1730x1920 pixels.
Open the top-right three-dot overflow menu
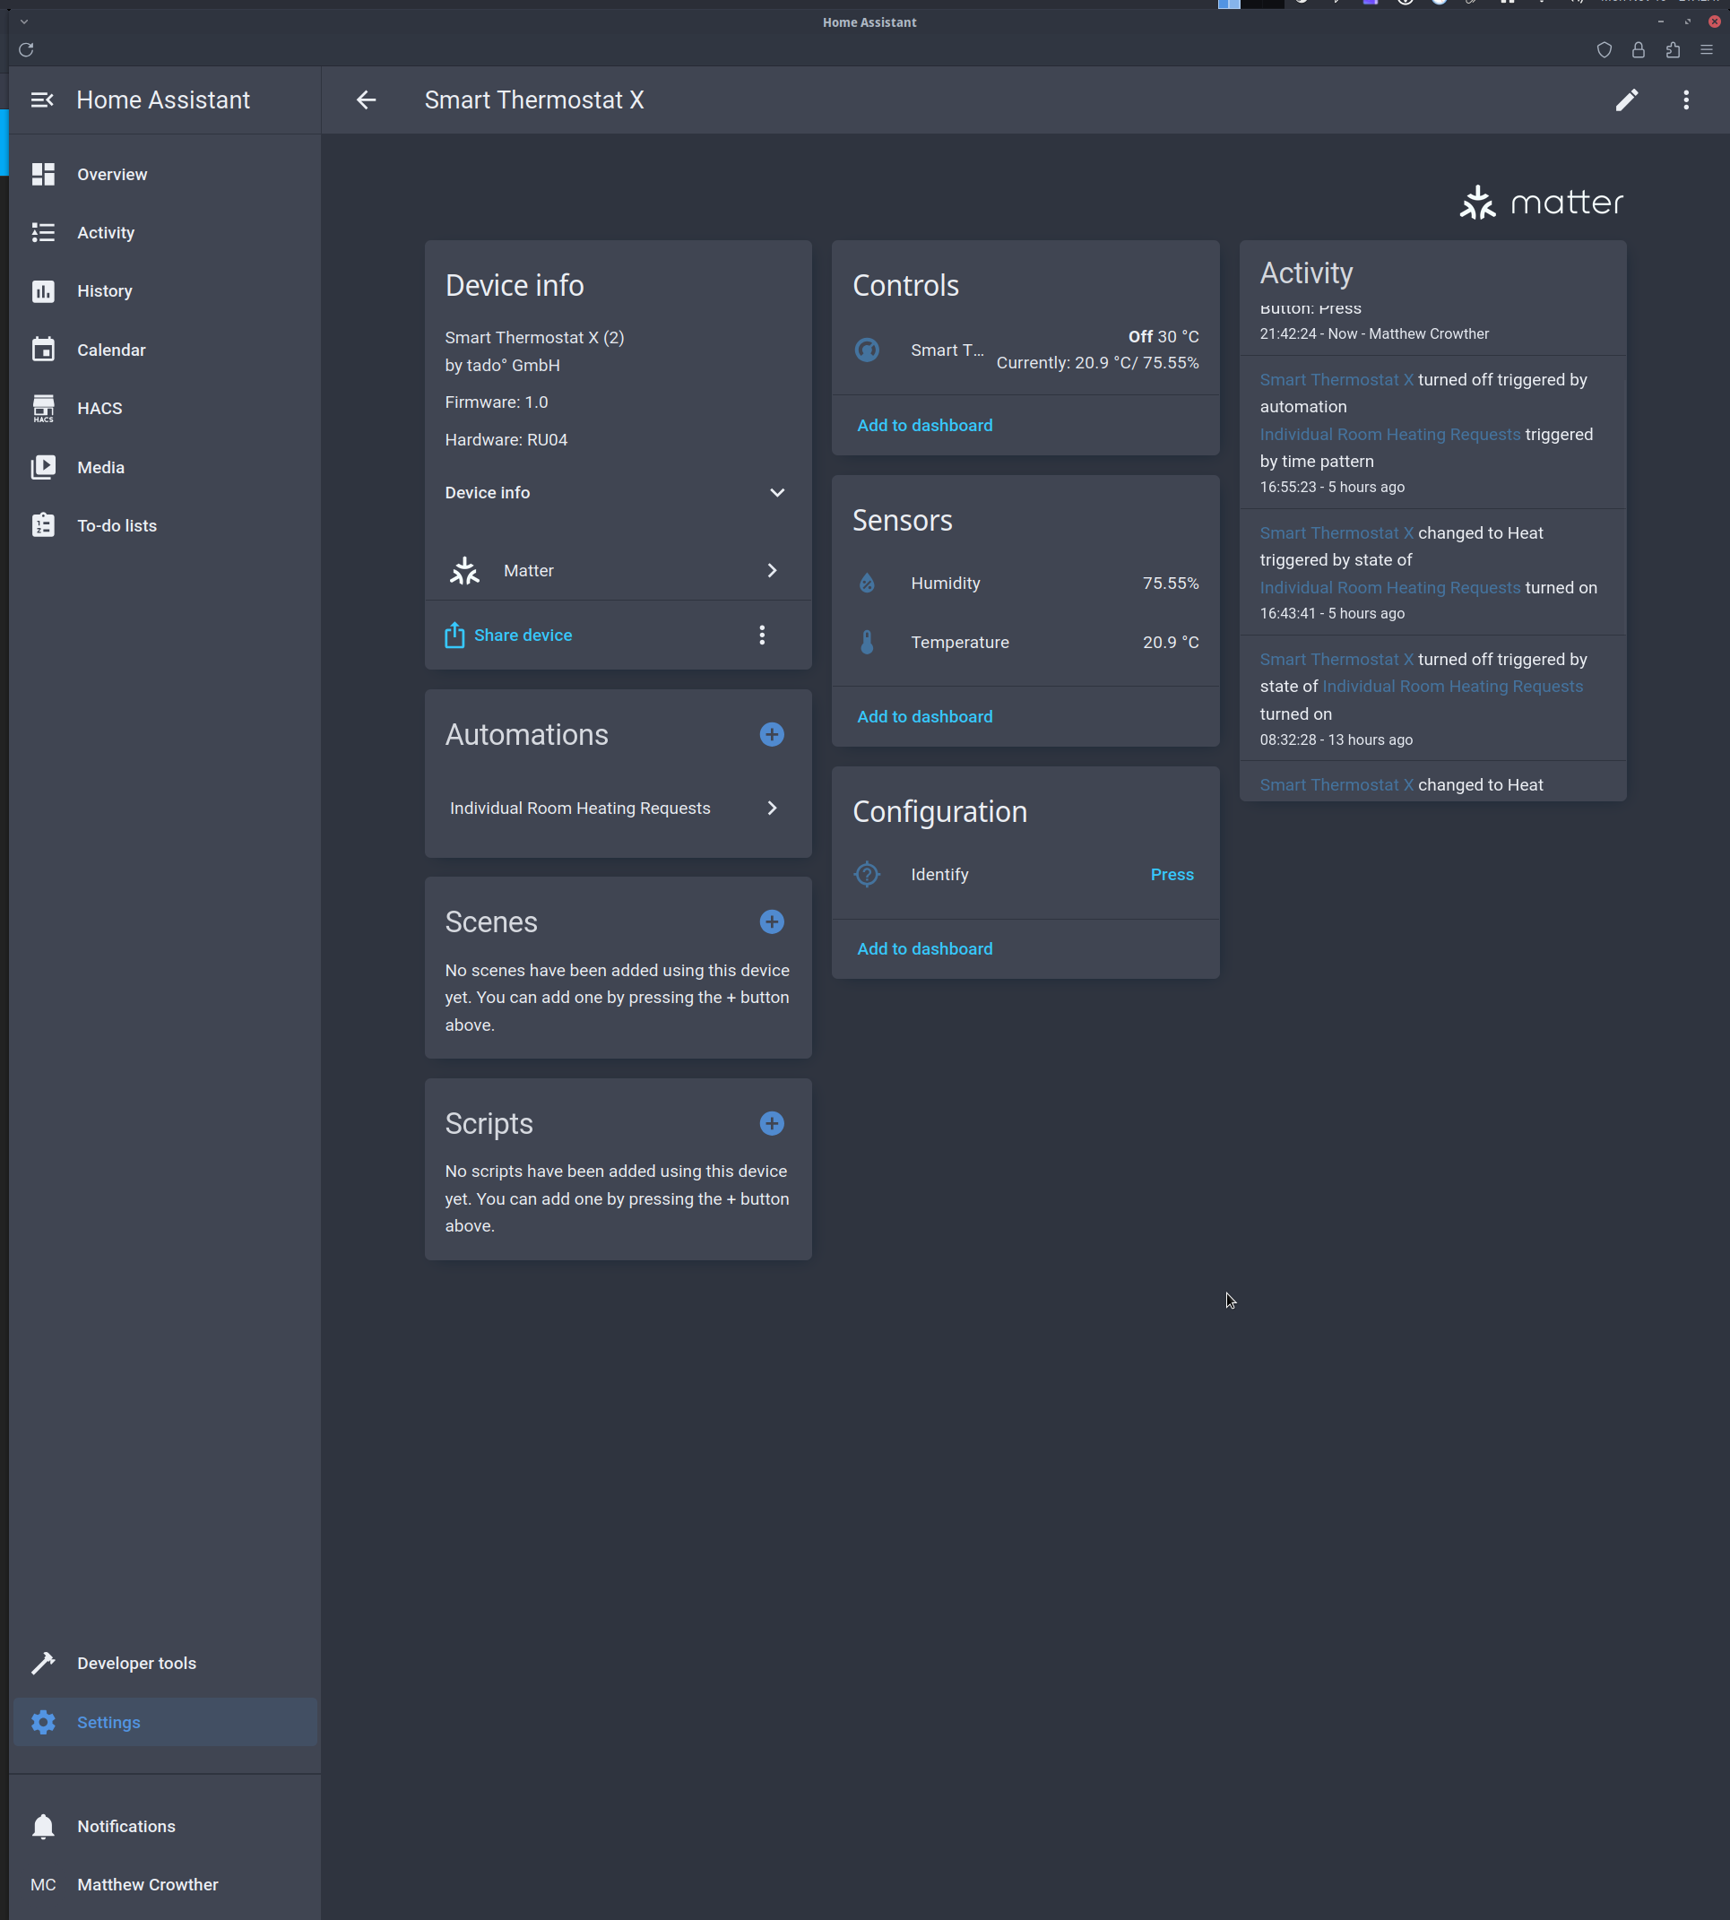tap(1685, 99)
